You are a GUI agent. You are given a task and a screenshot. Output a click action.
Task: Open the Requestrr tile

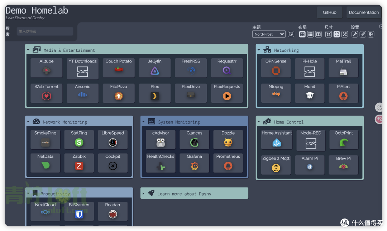click(227, 67)
